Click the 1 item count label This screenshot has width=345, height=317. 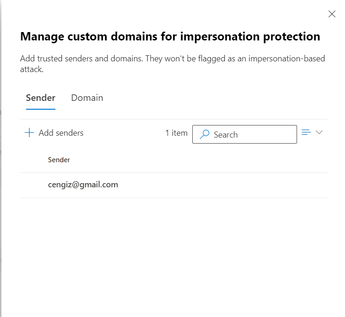coord(176,133)
